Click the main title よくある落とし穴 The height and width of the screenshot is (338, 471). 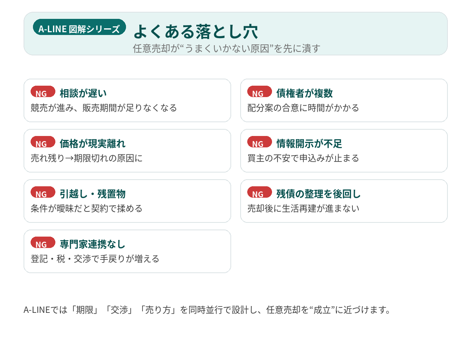[195, 31]
